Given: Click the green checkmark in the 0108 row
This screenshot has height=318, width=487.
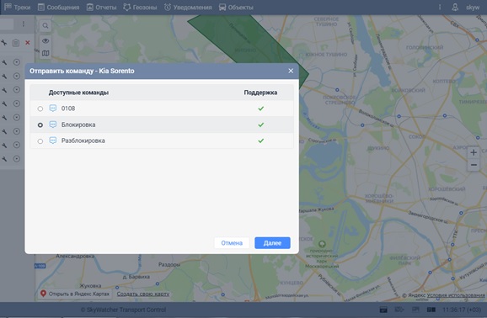Looking at the screenshot, I should coord(261,109).
